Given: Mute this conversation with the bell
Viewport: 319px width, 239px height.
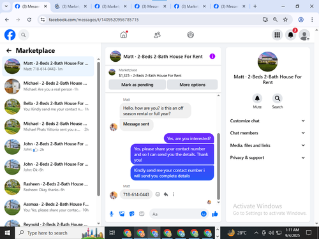Looking at the screenshot, I should (257, 98).
